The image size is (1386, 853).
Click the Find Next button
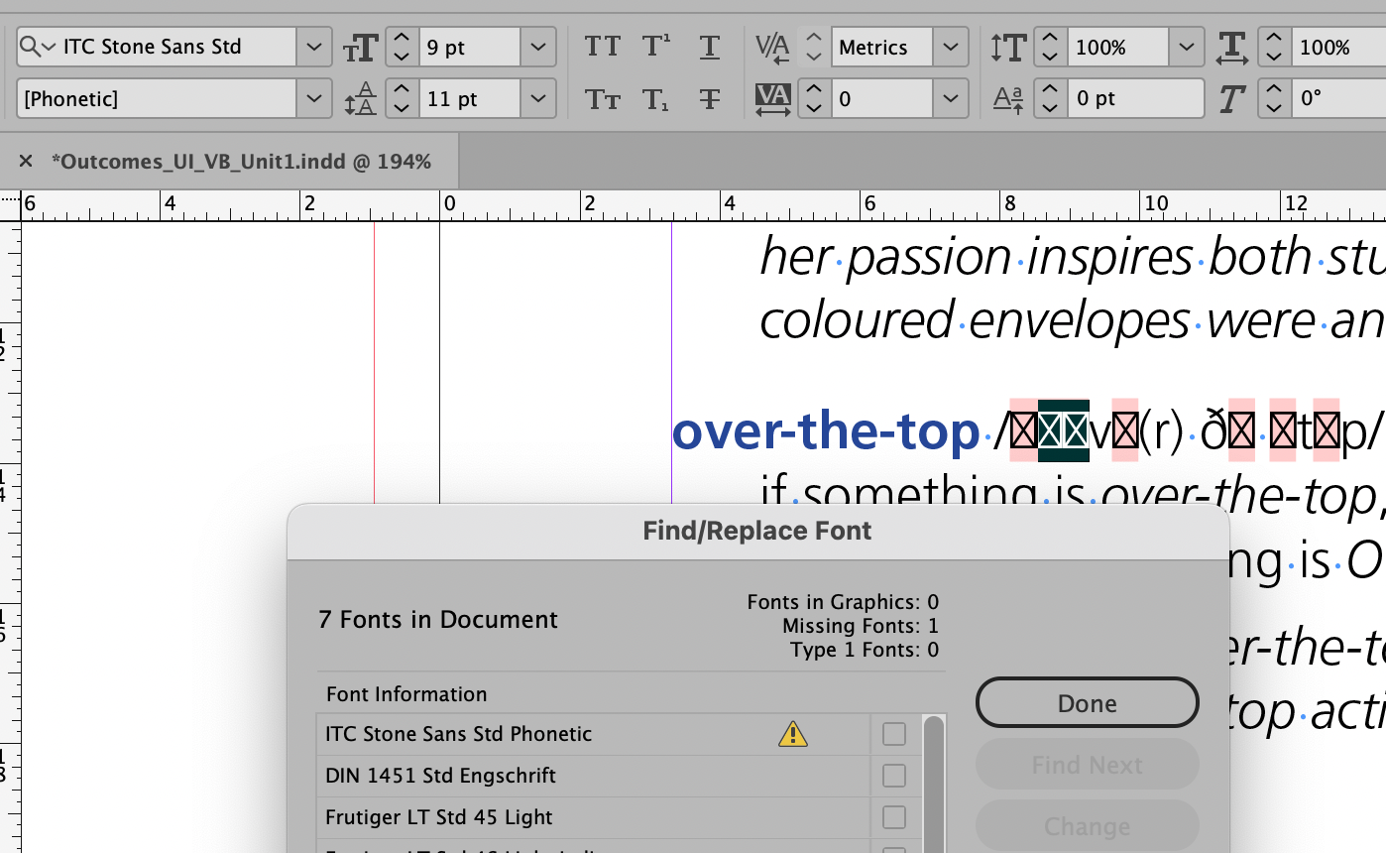coord(1087,764)
